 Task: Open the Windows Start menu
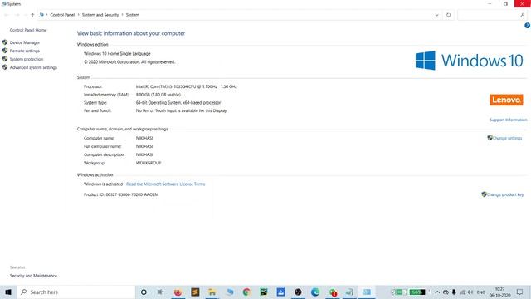pos(8,292)
